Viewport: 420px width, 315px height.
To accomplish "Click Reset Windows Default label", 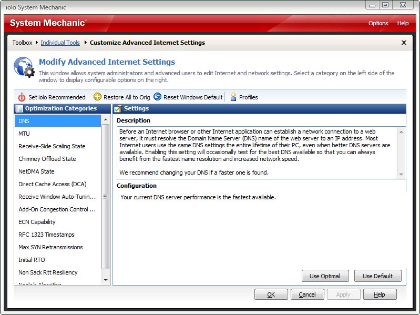I will point(193,97).
